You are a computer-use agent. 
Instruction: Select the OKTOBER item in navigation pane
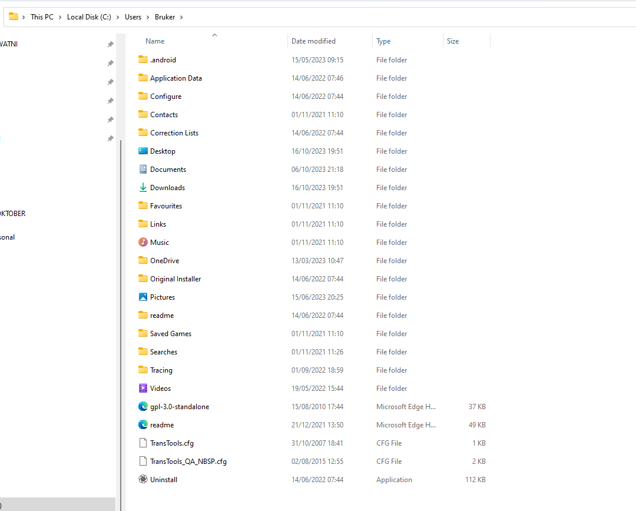click(x=13, y=214)
